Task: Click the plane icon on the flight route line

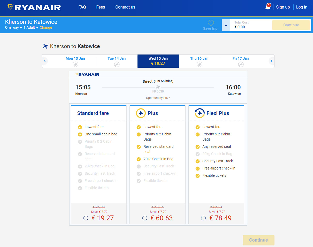Action: click(158, 87)
